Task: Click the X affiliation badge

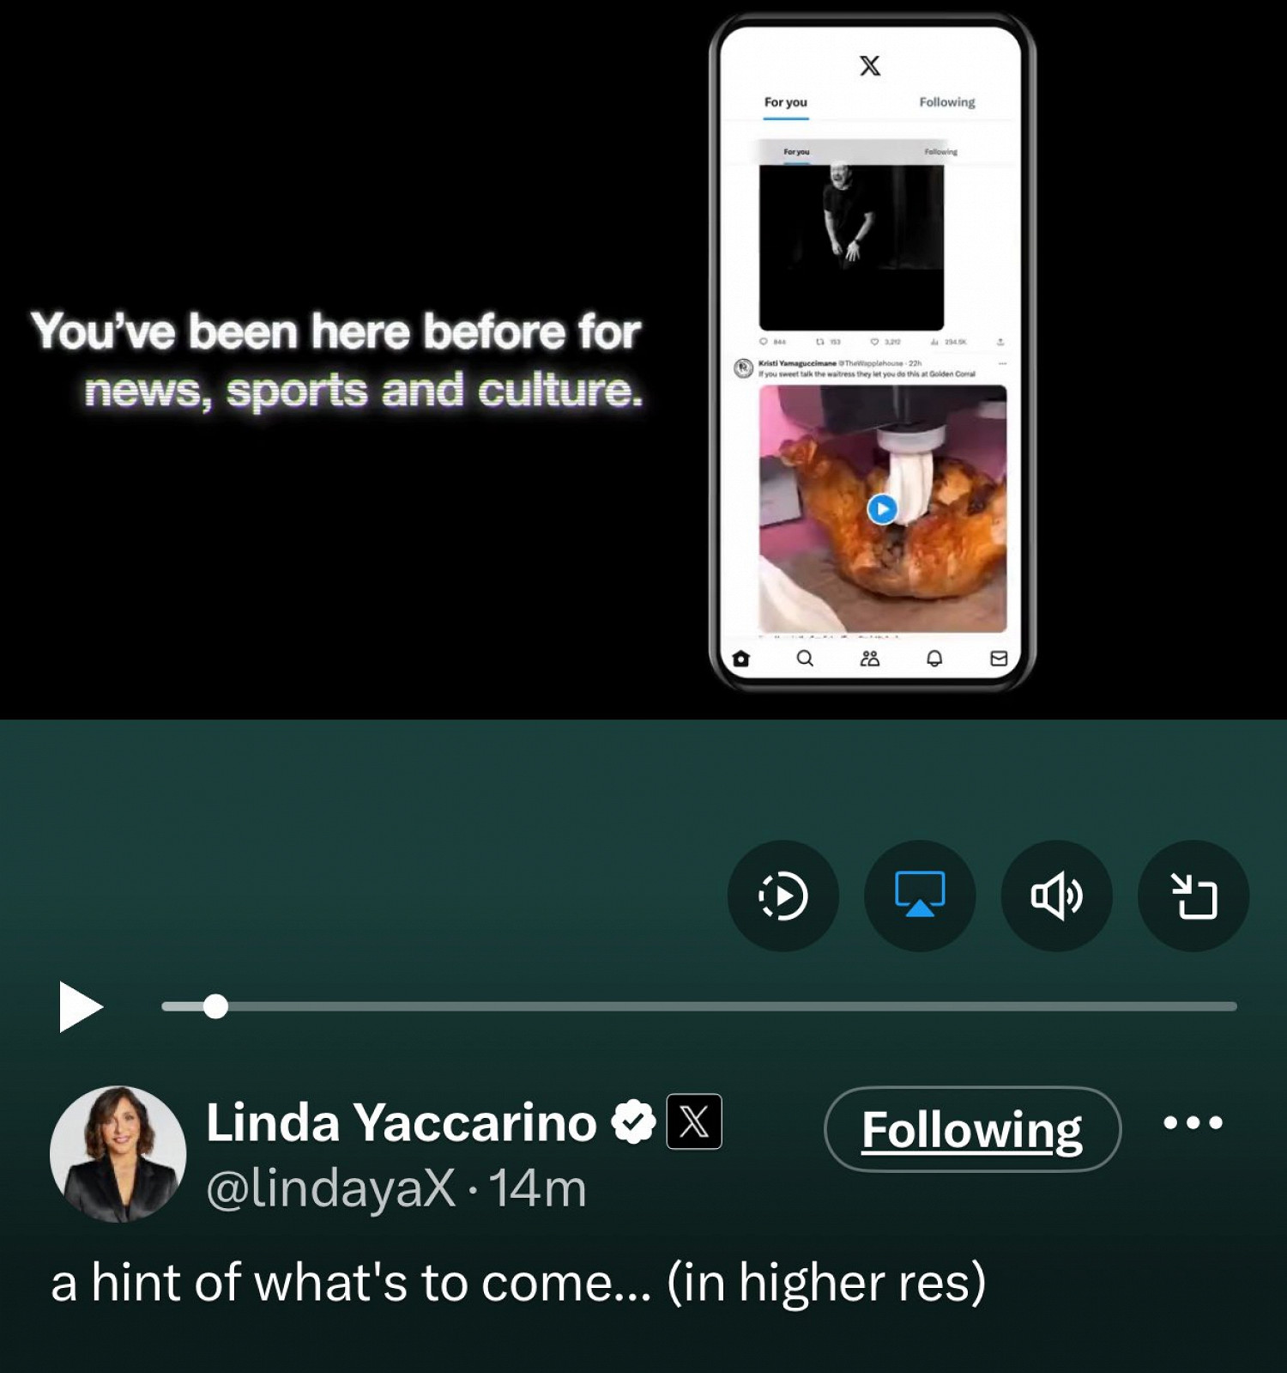Action: pos(694,1121)
